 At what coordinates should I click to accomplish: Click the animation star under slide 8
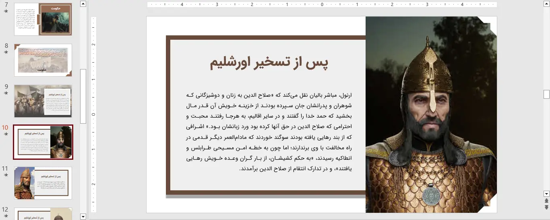6,52
